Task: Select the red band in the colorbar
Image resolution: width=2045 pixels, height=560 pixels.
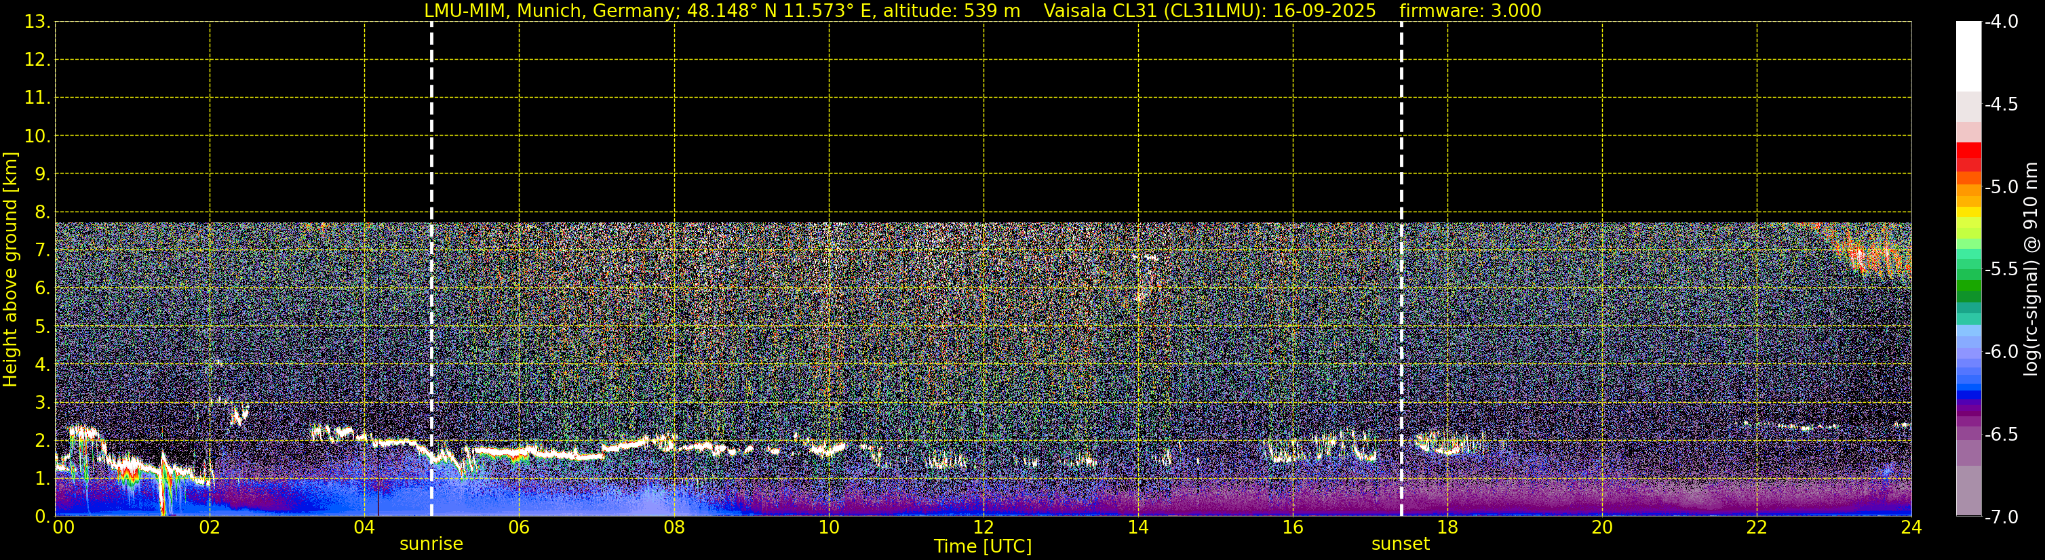Action: pyautogui.click(x=1968, y=151)
